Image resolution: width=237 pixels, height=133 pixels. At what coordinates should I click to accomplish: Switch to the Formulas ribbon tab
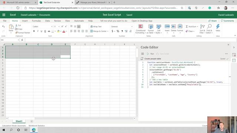click(36, 21)
